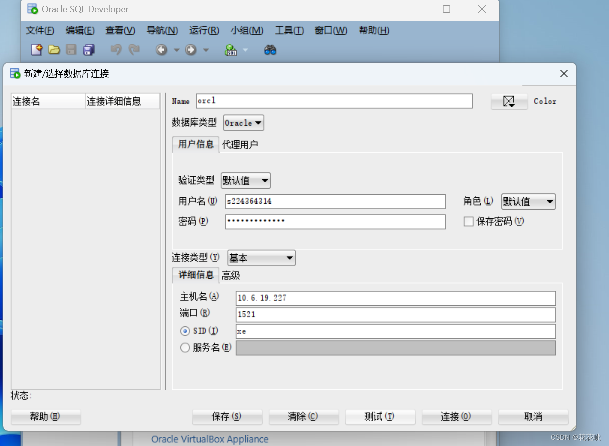Open the 连接类型 基本 dropdown

[261, 258]
